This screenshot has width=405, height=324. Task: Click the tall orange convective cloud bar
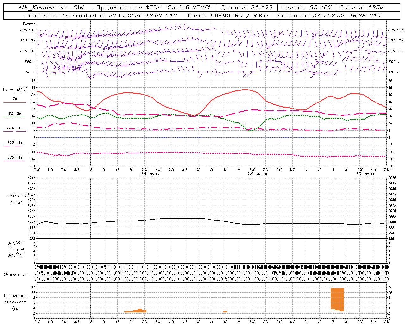337,299
